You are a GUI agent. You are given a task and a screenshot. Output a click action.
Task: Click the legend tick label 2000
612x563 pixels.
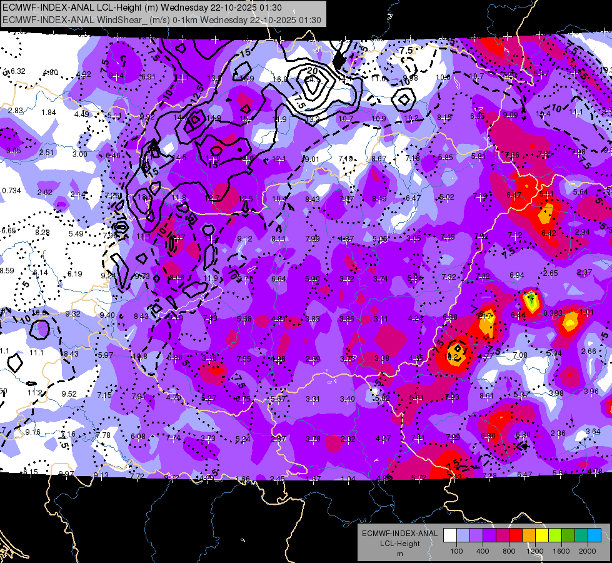point(588,551)
